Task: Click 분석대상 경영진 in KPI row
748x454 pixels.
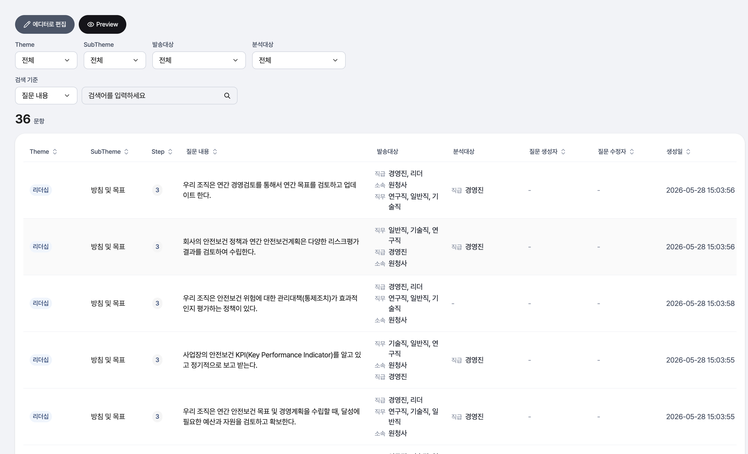Action: click(x=474, y=360)
